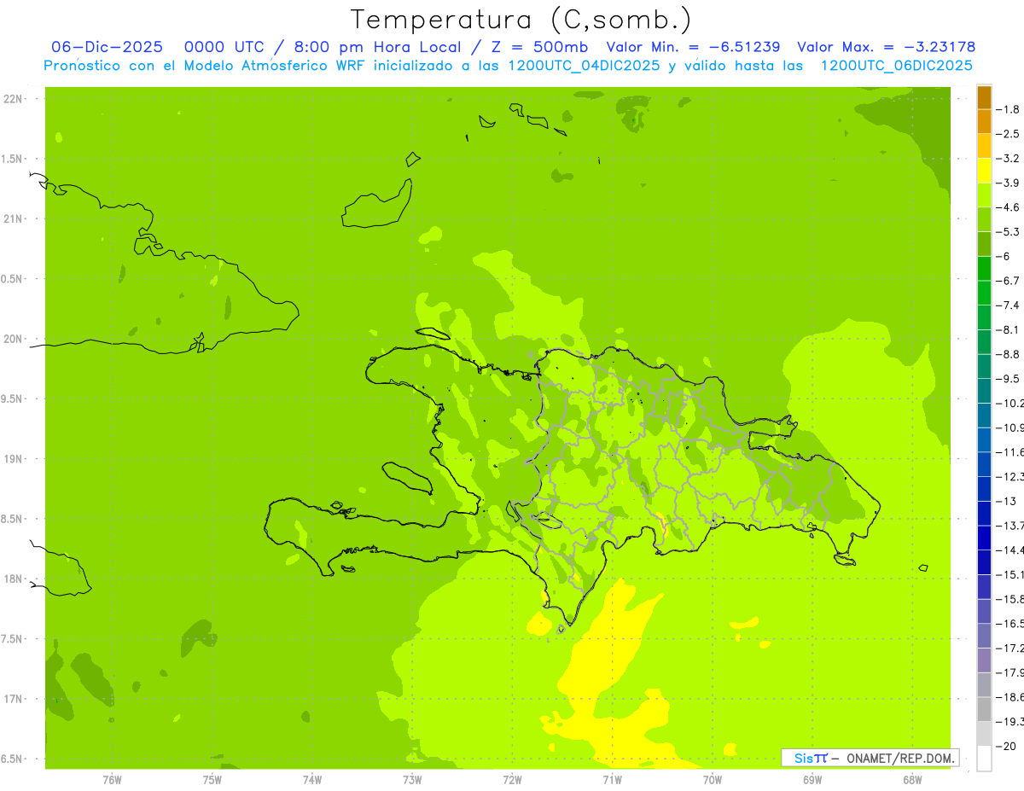Screen dimensions: 1024x791
Task: Click the "Valor Min. = -6.51239" readout
Action: click(x=693, y=47)
